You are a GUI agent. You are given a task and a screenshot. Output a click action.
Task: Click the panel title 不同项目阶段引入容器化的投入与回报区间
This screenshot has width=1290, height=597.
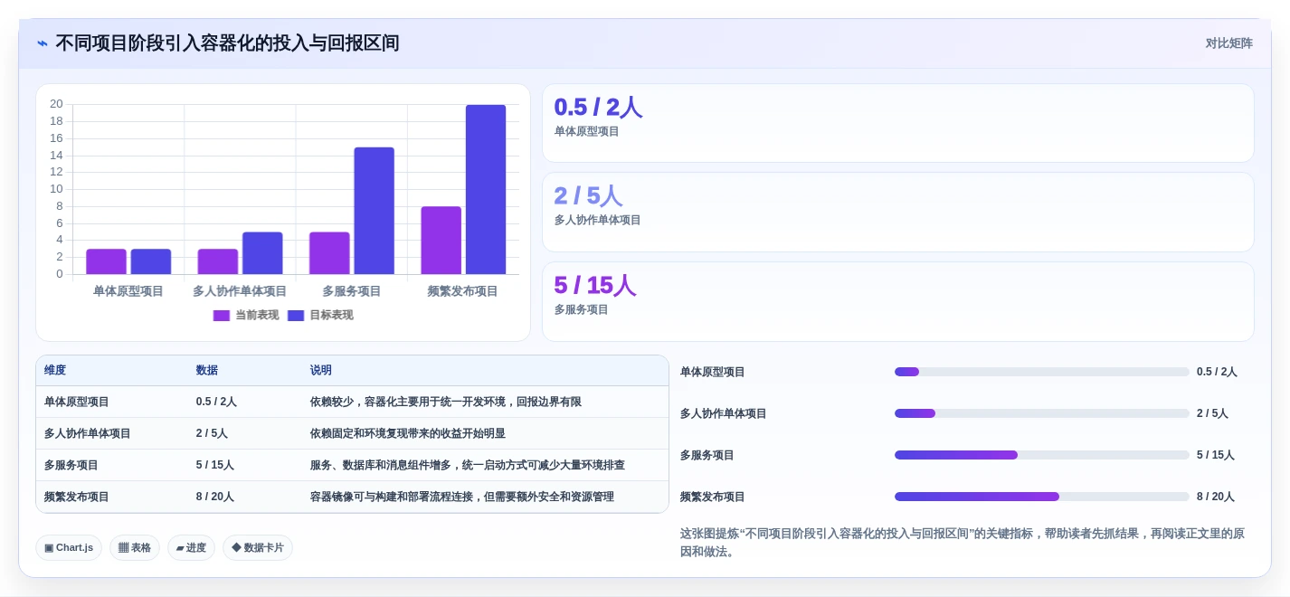227,43
